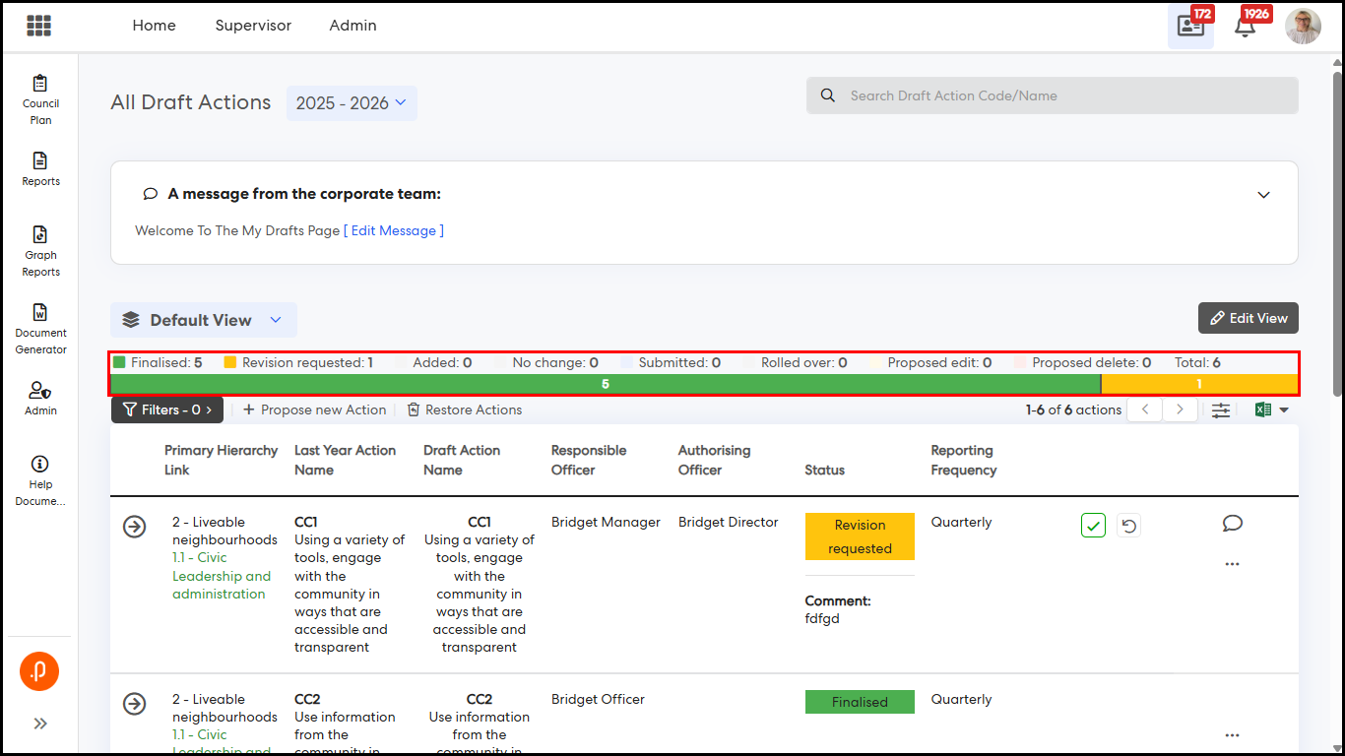
Task: Collapse the corporate team message panel
Action: (1264, 195)
